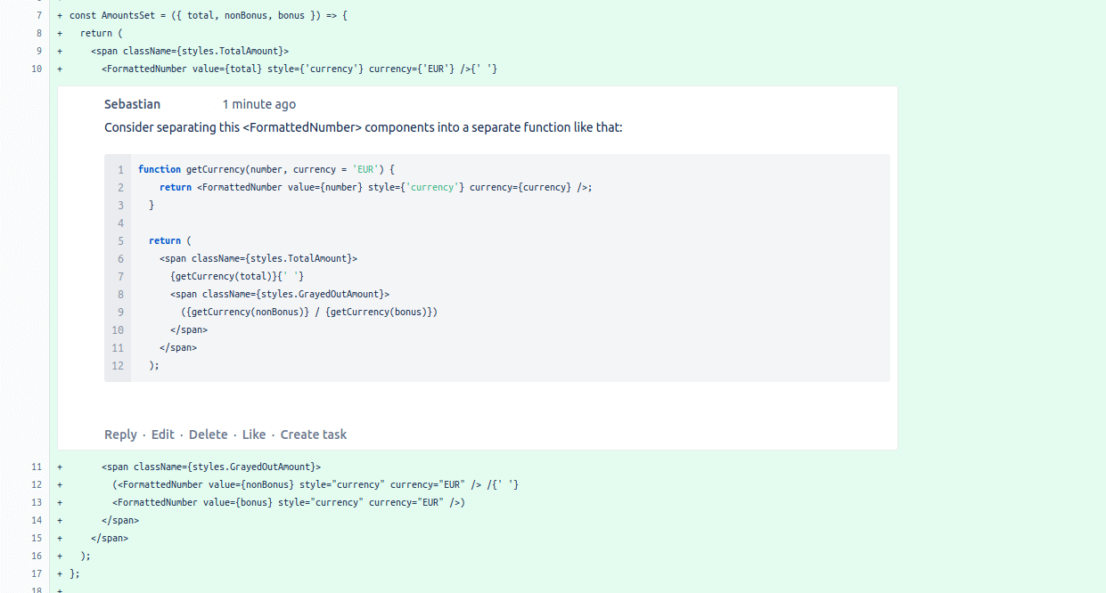Select diff line number 7
This screenshot has height=593, width=1106.
tap(39, 15)
